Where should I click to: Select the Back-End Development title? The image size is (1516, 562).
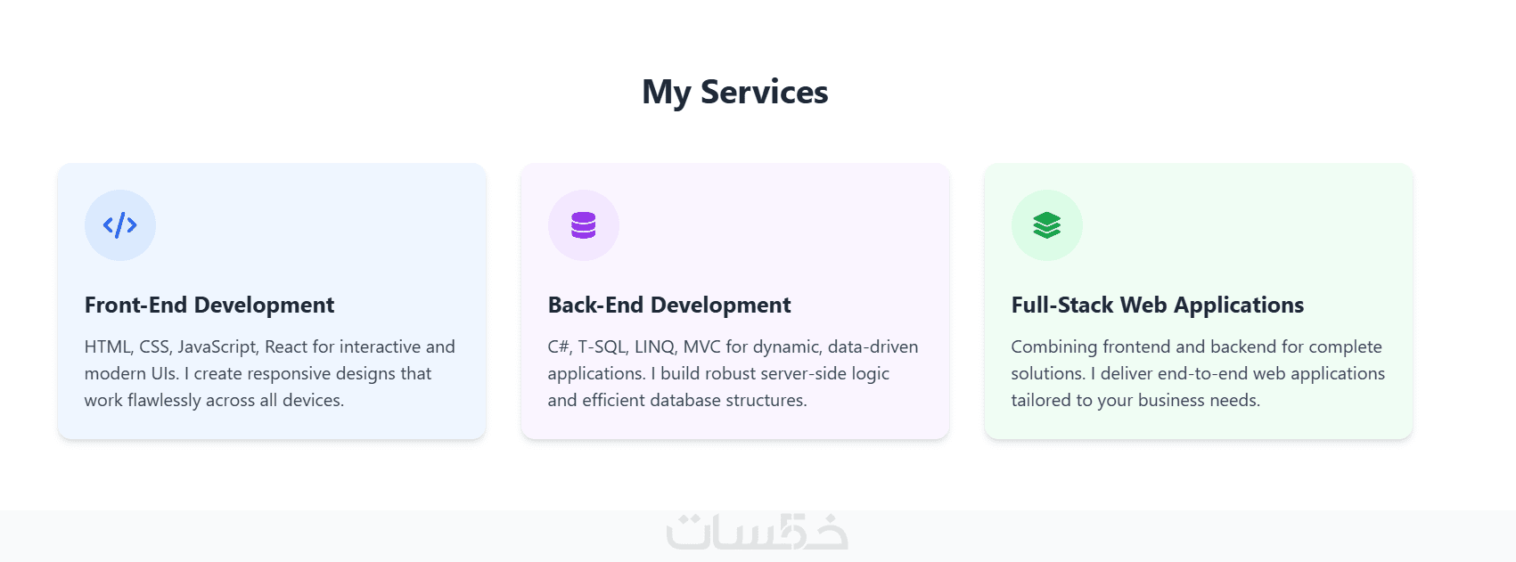(x=669, y=305)
